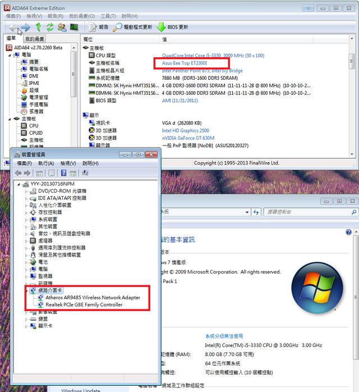Select the DMI tree item
359x392 pixels.
point(34,76)
